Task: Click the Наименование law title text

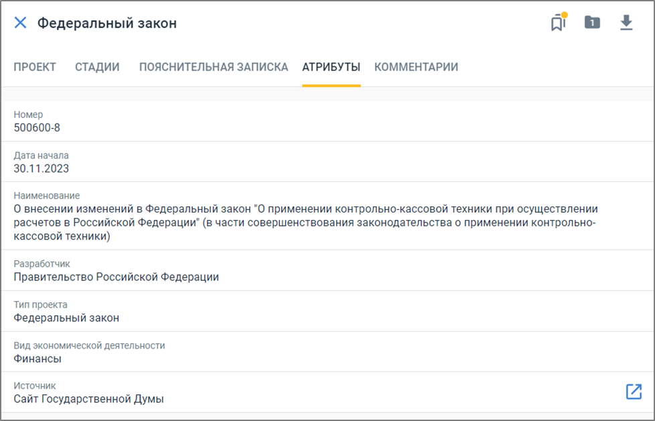Action: tap(305, 223)
